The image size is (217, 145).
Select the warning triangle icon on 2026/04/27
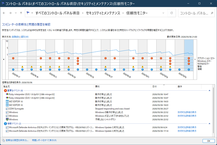106,67
